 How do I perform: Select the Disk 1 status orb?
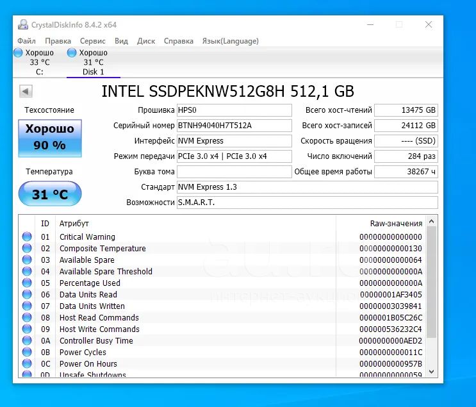pyautogui.click(x=72, y=53)
